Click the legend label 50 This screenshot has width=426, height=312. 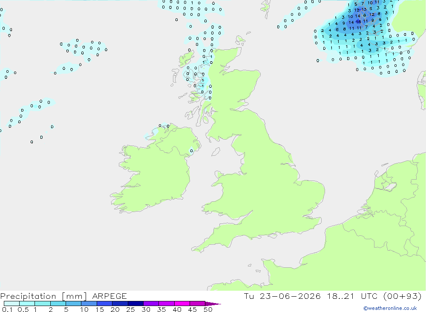[x=208, y=309]
